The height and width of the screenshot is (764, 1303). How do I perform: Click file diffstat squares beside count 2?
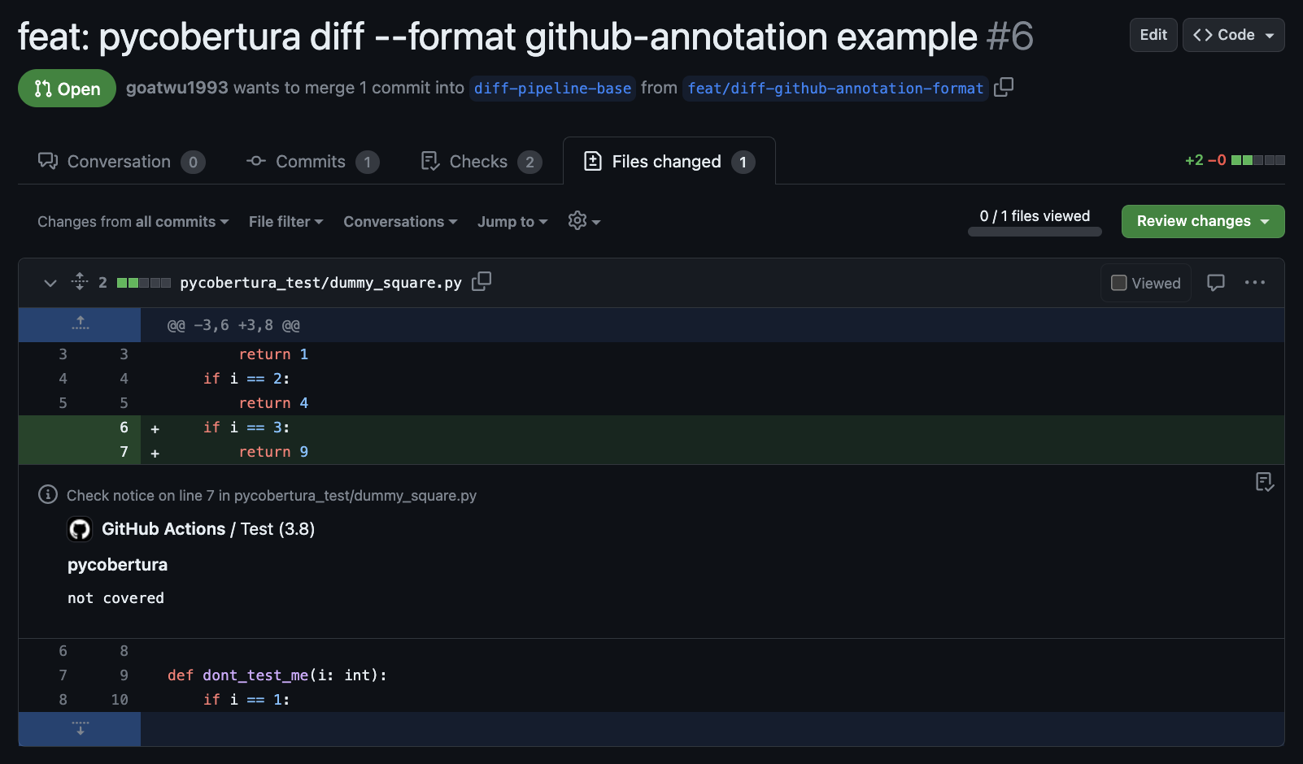[x=144, y=283]
